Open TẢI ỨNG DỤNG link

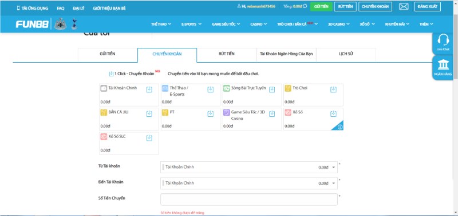pyautogui.click(x=33, y=8)
